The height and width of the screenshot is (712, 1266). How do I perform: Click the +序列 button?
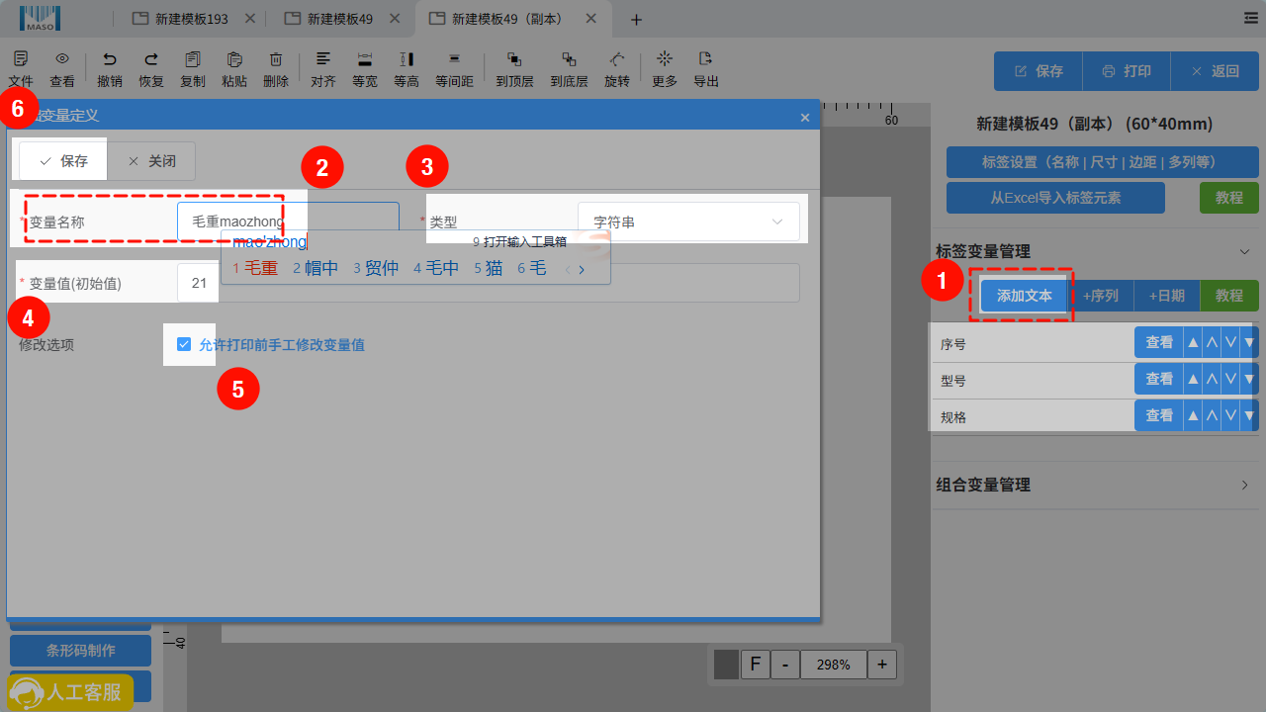tap(1101, 296)
